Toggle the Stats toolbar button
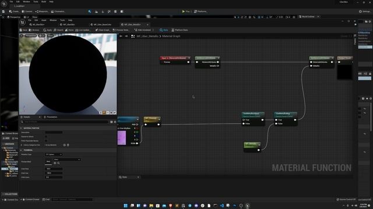The width and height of the screenshot is (373, 209). tap(164, 30)
